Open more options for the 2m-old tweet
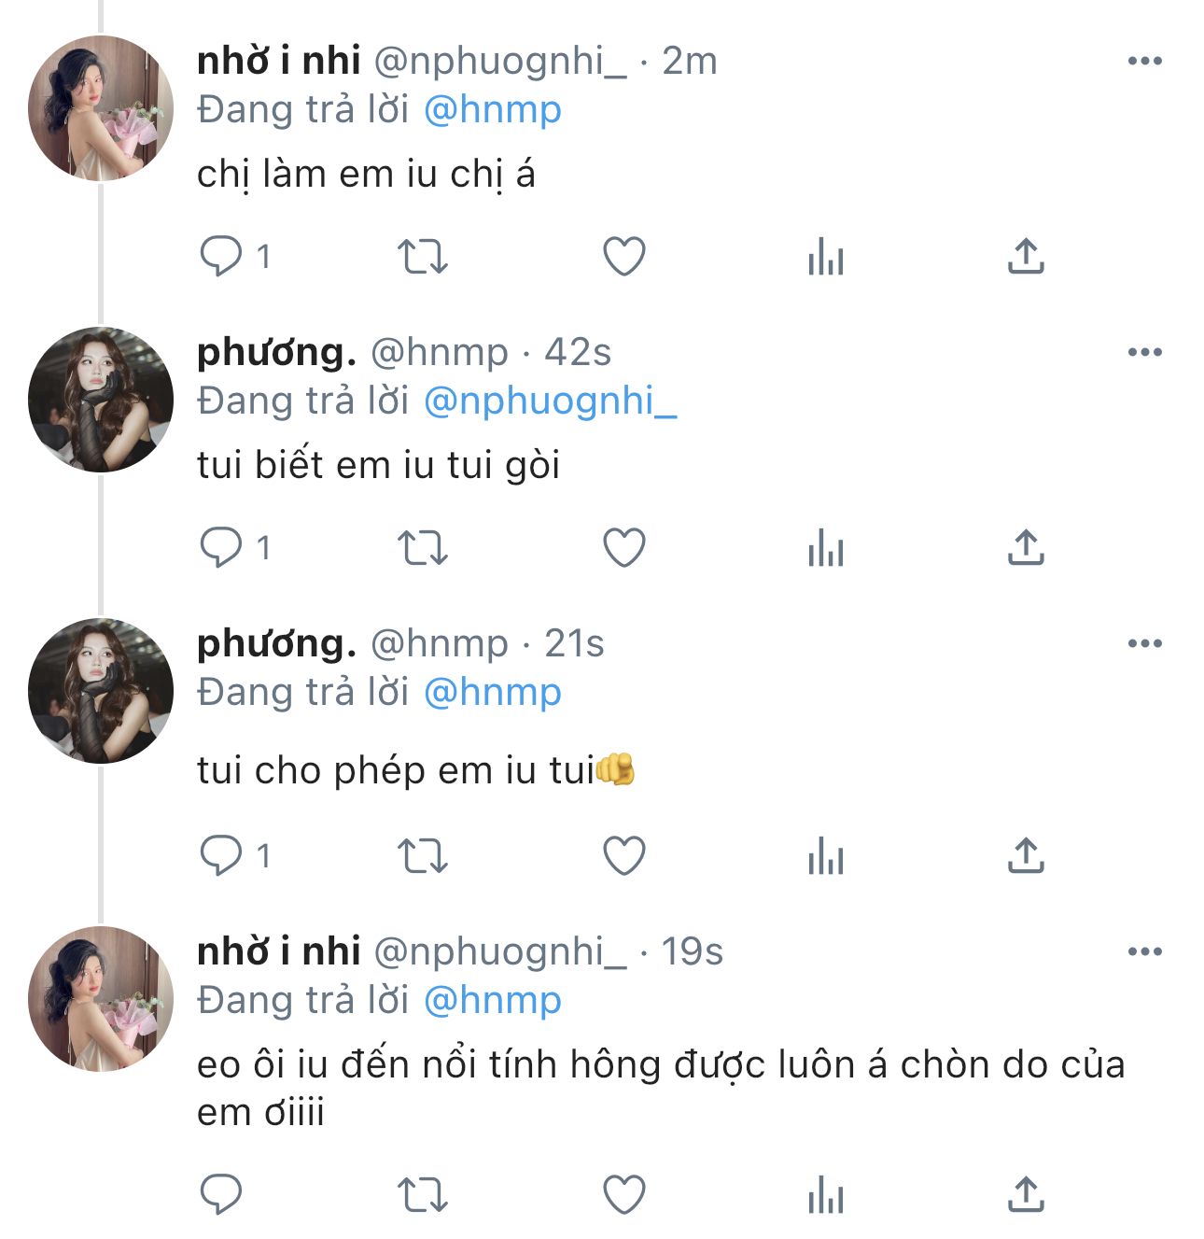Screen dimensions: 1204x1239 tap(1144, 62)
